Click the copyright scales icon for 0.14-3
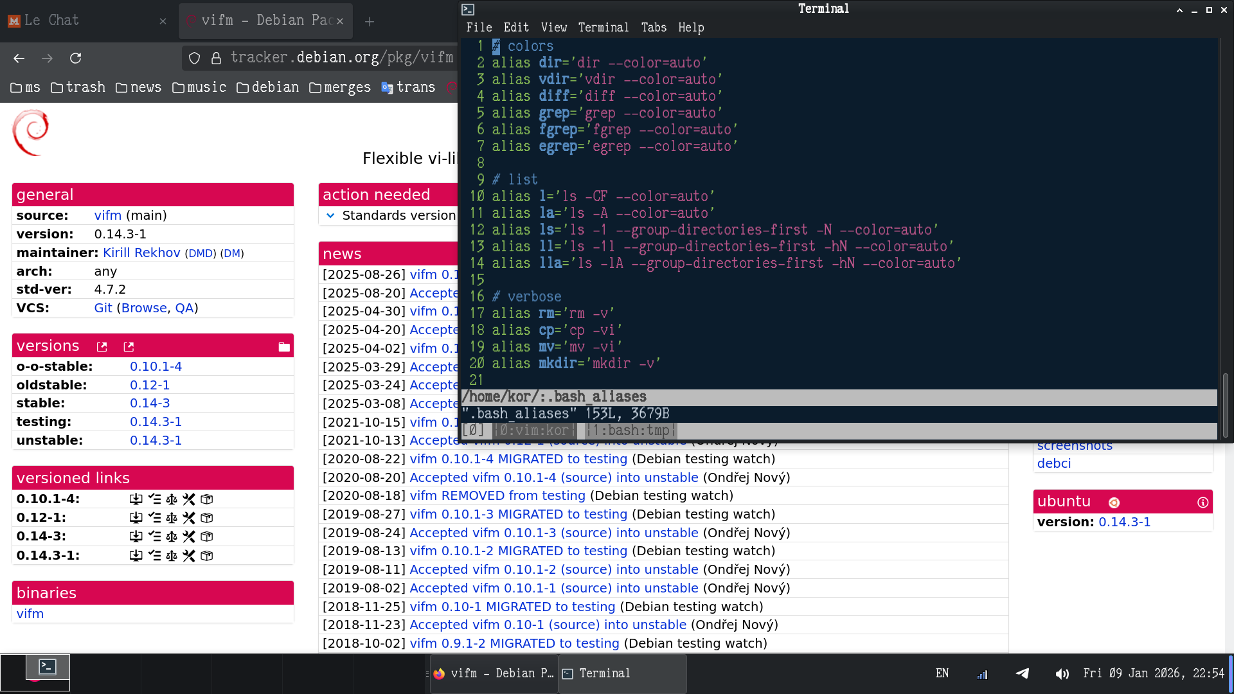This screenshot has height=694, width=1234. pos(172,537)
